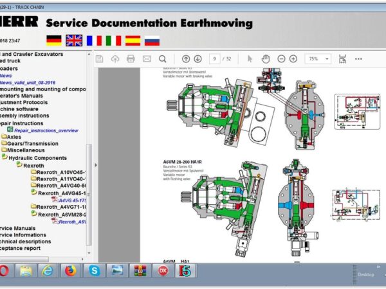Select the Spanish flag language

tap(133, 40)
